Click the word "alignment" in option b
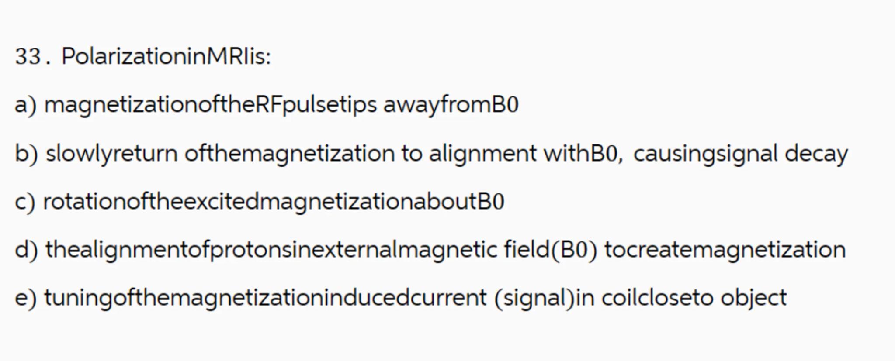Viewport: 895px width, 361px height. pyautogui.click(x=482, y=154)
